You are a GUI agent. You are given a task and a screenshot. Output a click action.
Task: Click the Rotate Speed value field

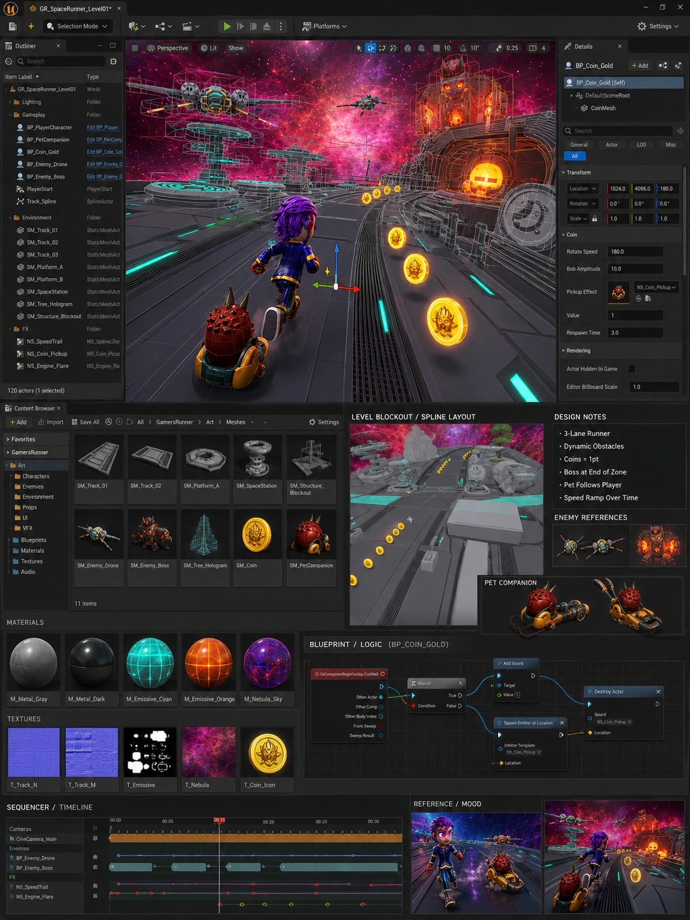[x=635, y=252]
